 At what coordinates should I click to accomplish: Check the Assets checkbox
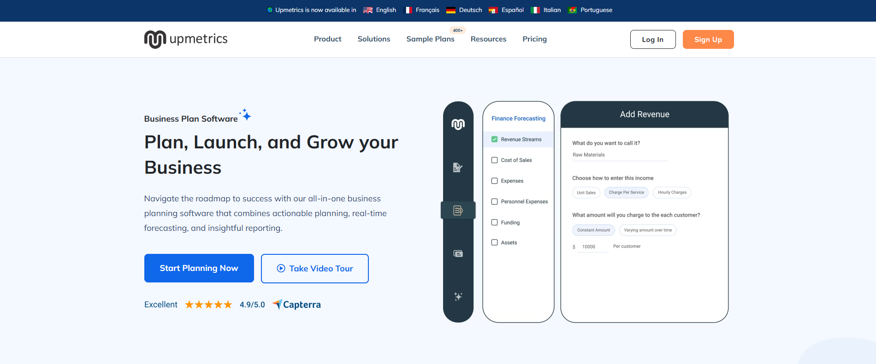coord(494,242)
